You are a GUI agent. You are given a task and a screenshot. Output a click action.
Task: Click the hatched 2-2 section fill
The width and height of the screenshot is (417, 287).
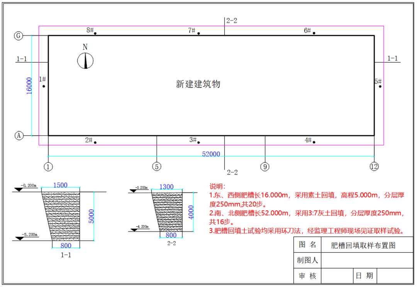pyautogui.click(x=170, y=212)
